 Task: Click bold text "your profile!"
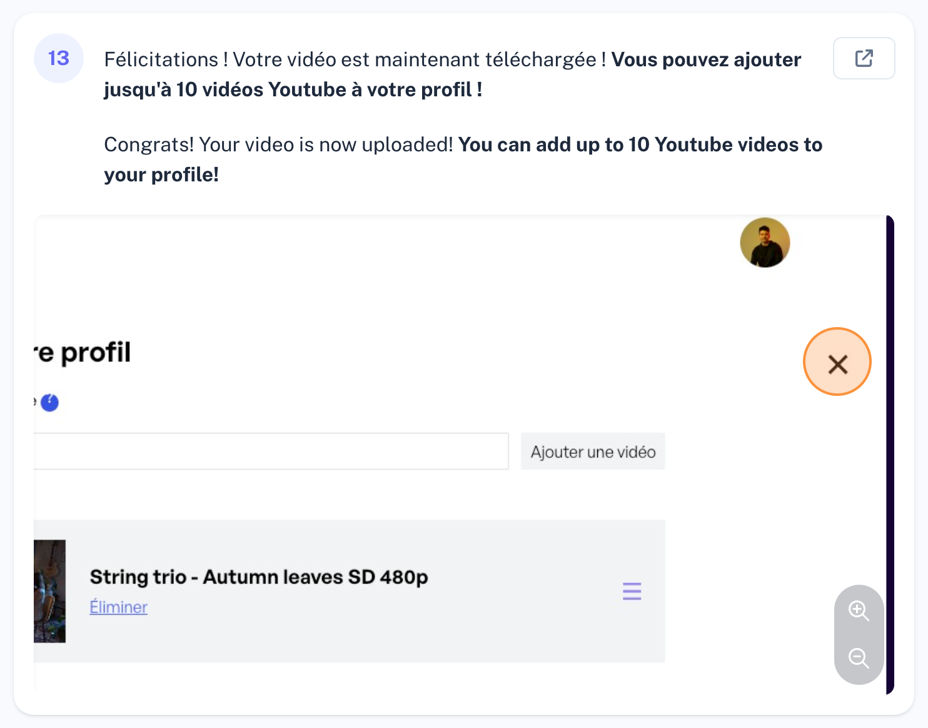(x=161, y=175)
